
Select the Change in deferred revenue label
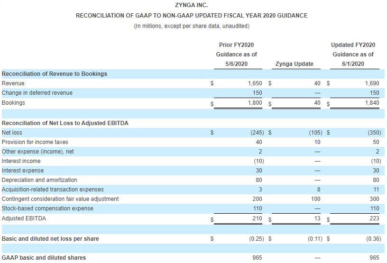point(37,93)
